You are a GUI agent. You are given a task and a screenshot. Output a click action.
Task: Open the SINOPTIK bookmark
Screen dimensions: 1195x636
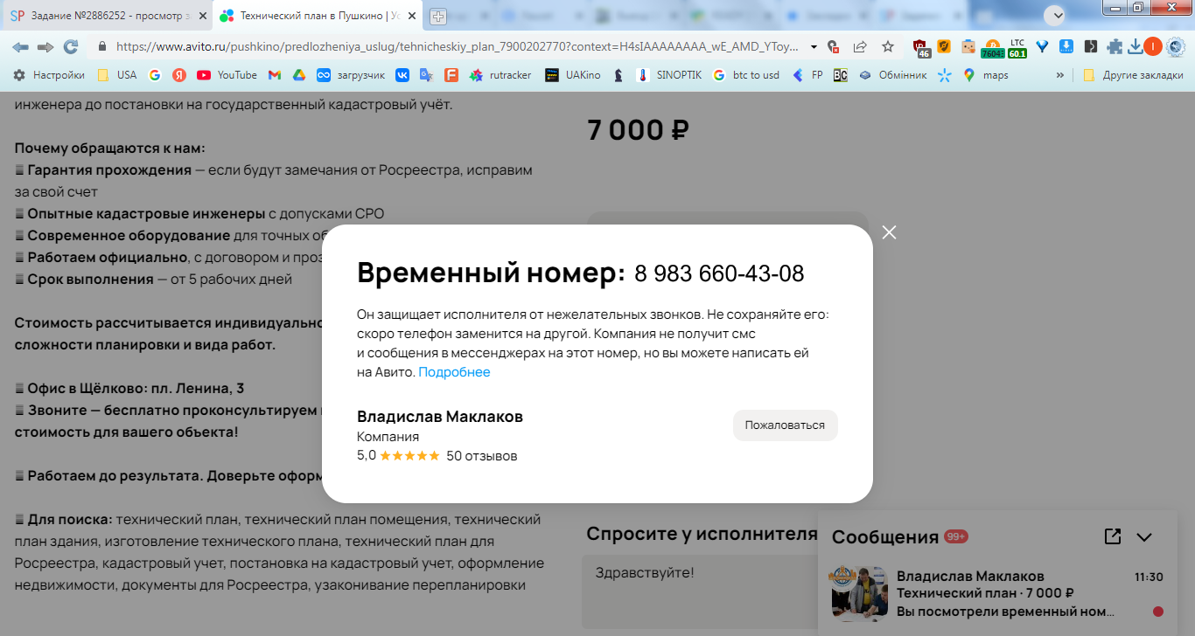(x=669, y=75)
